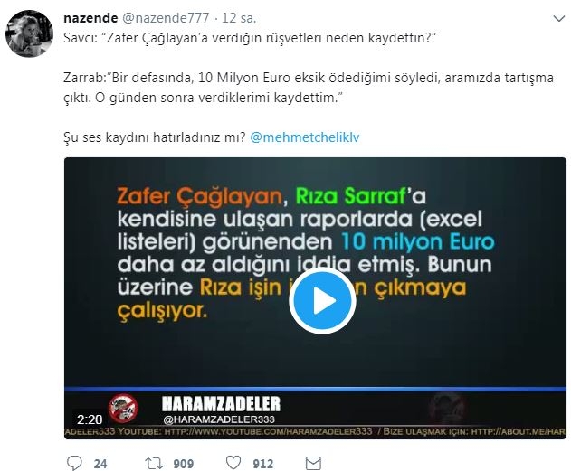Open the @mehmetcheliklv mention
The image size is (571, 471).
point(305,137)
